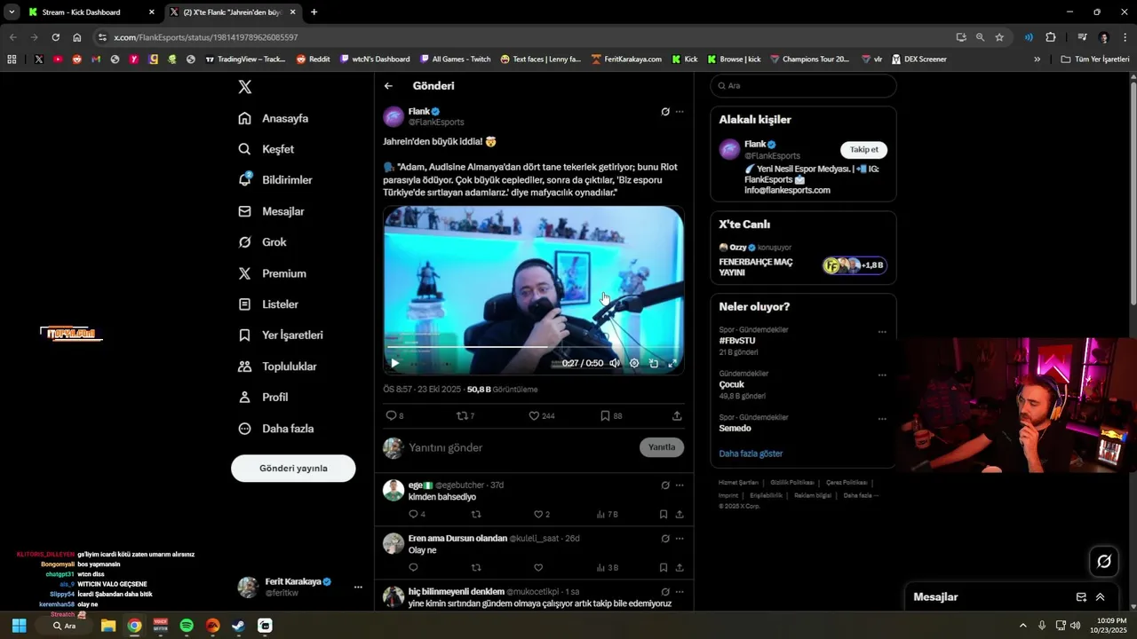Open Chrome extensions puzzle icon
Screen dimensions: 1137x639
1051,37
